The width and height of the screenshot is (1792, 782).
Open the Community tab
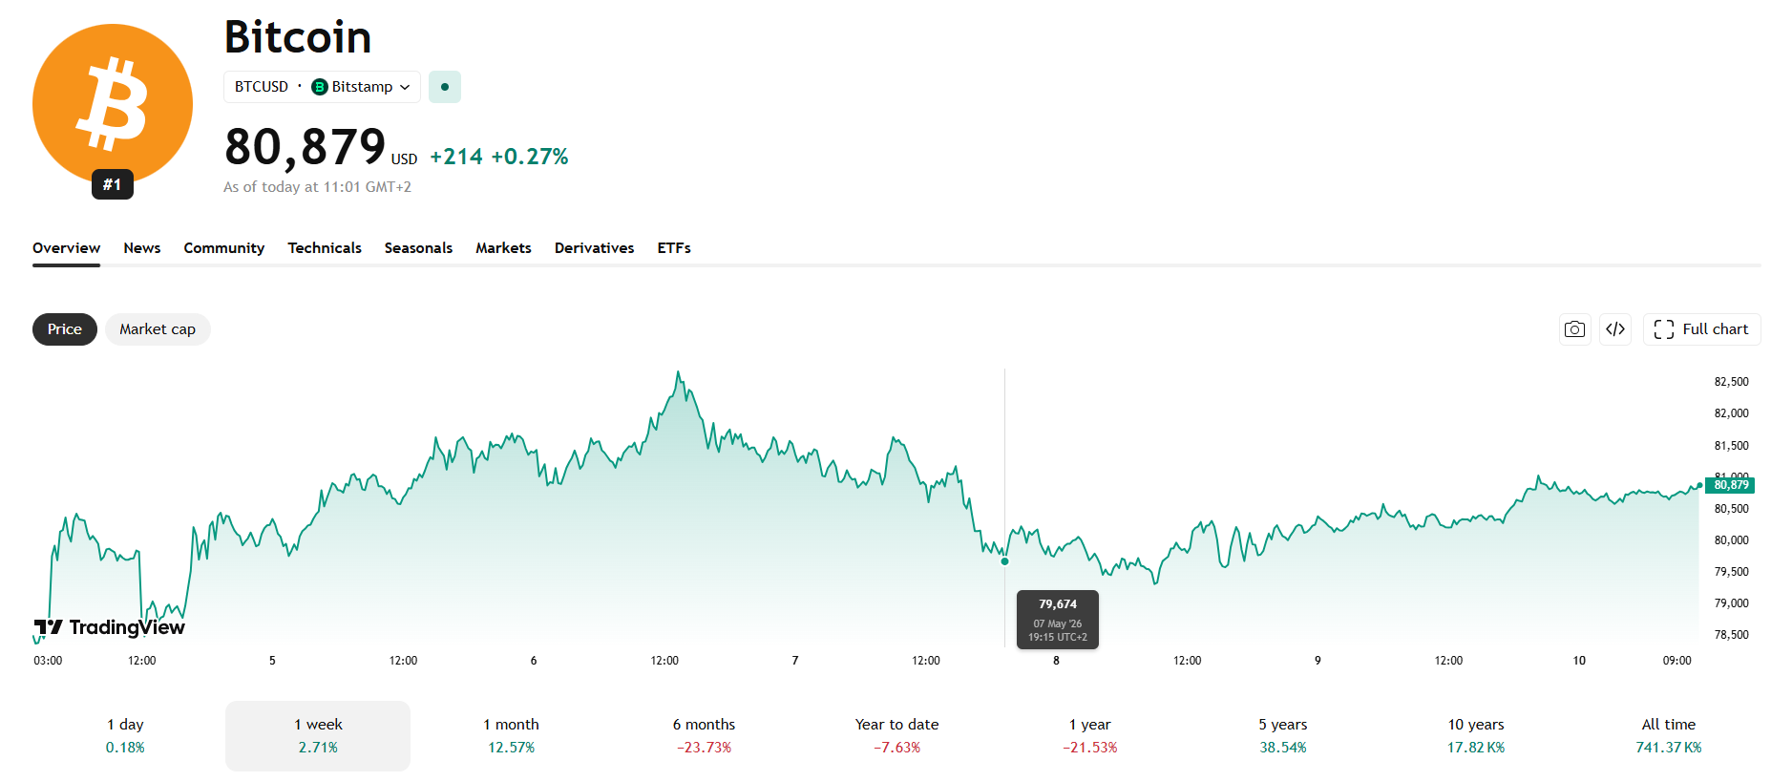click(224, 248)
